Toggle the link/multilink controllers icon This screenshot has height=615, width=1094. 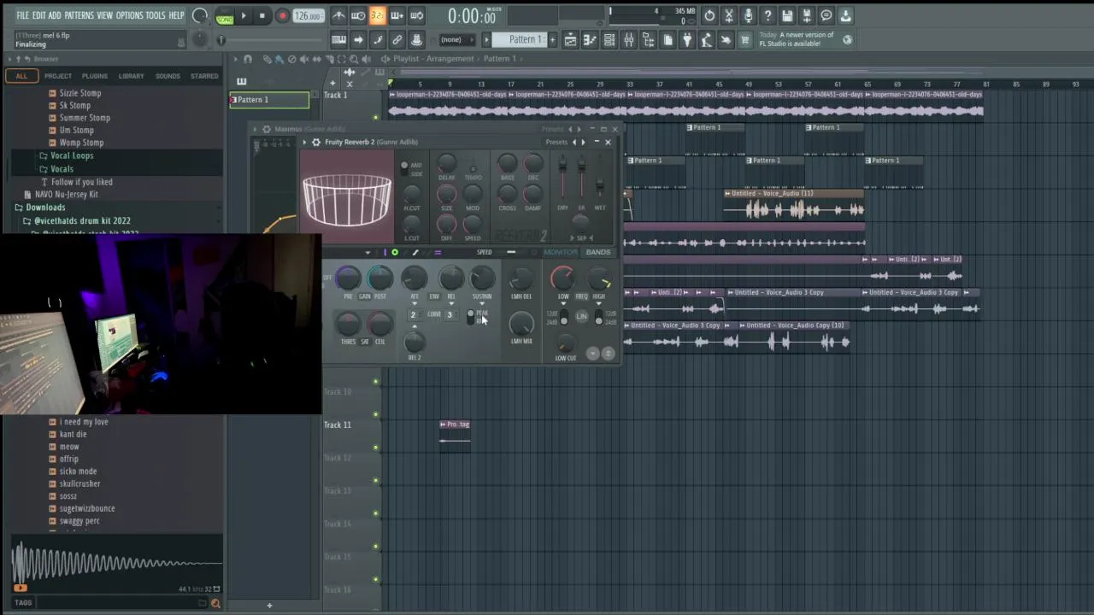click(397, 39)
